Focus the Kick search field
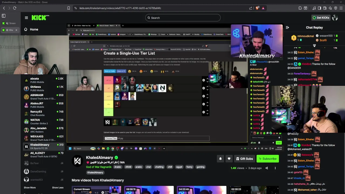The width and height of the screenshot is (345, 194). [x=183, y=18]
